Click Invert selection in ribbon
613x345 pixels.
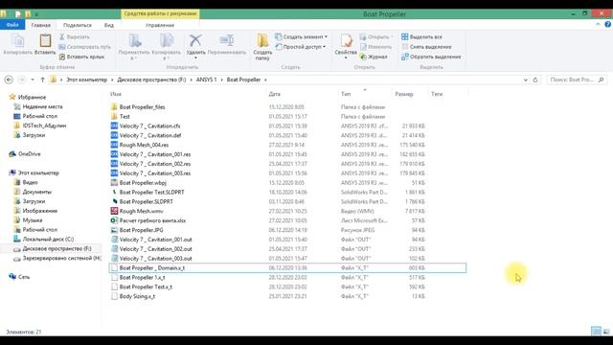point(431,57)
